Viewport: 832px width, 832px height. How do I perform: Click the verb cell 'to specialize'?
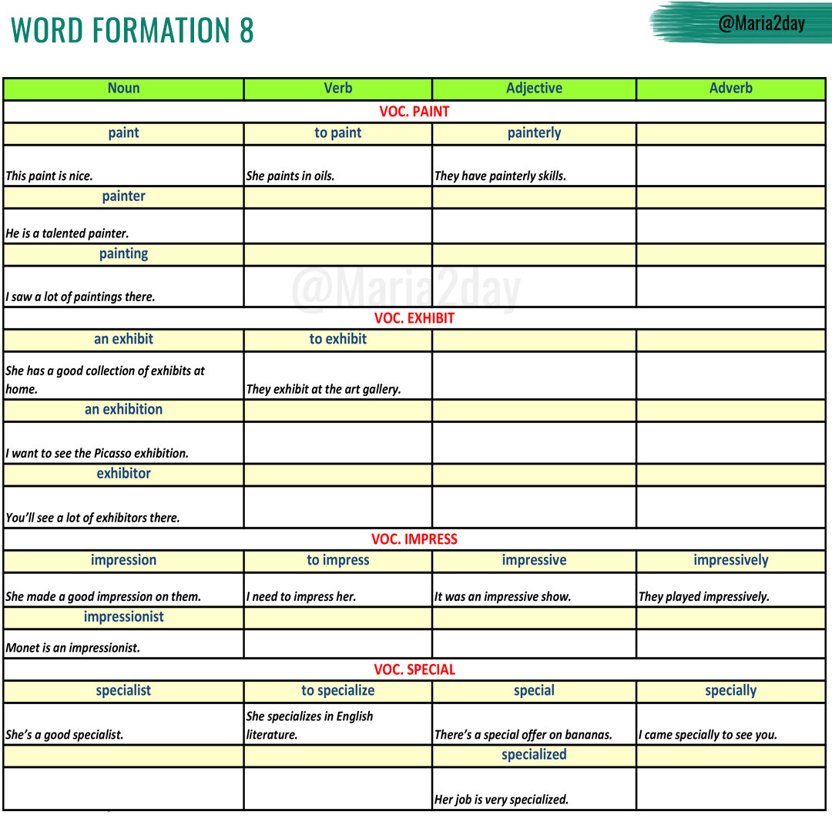pyautogui.click(x=338, y=691)
